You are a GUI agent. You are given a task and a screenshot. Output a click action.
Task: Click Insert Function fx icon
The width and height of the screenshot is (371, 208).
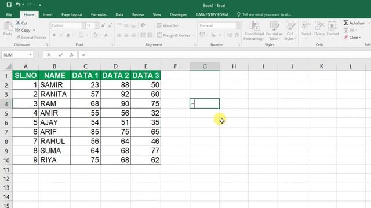(71, 55)
